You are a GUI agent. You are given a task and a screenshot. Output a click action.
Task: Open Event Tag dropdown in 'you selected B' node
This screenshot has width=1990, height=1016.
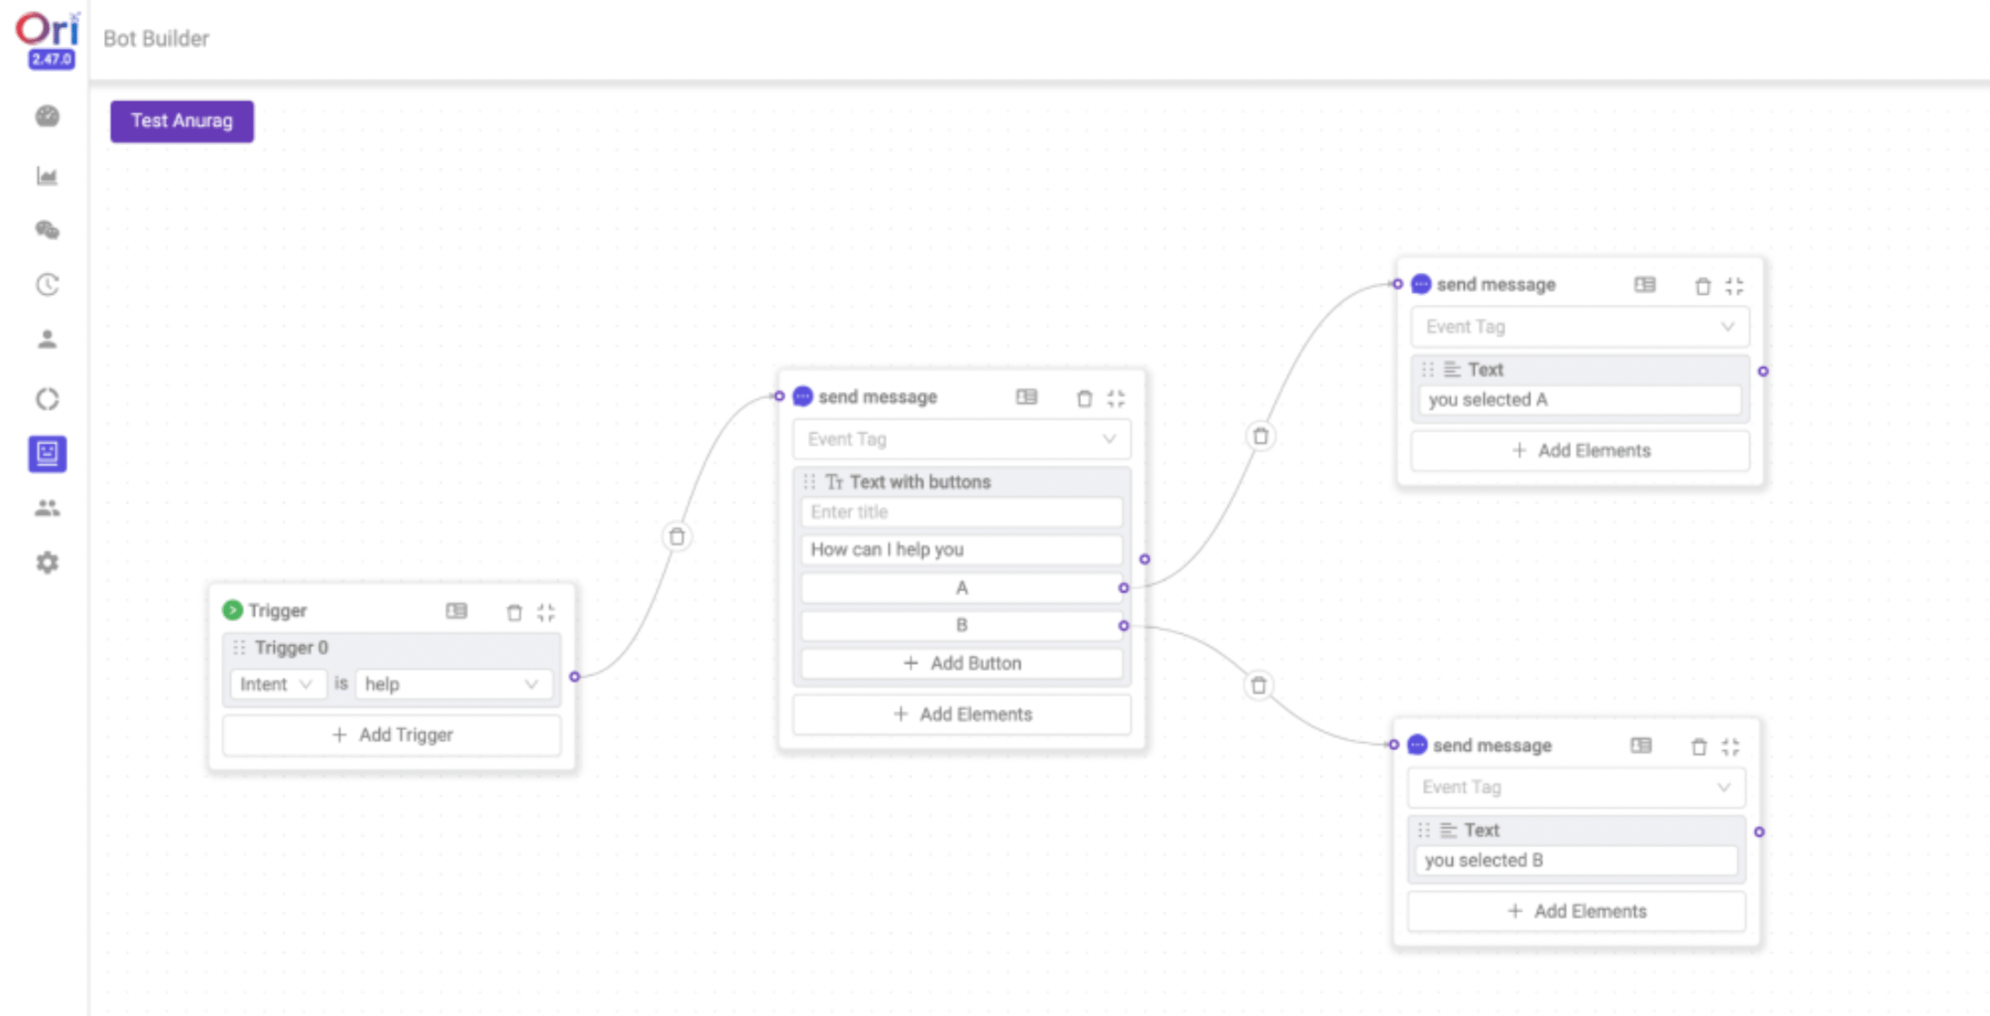click(x=1576, y=787)
